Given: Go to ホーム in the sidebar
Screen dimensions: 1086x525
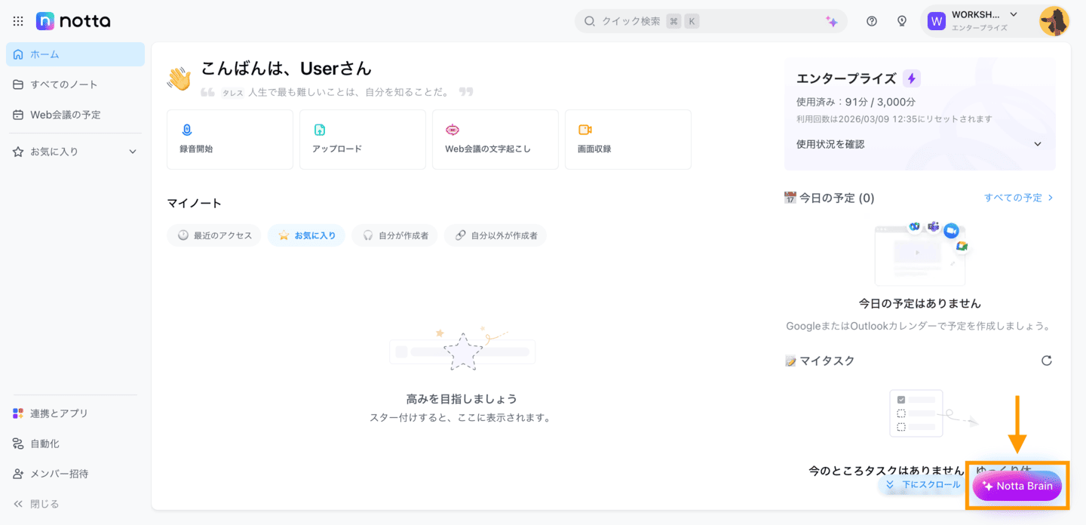Looking at the screenshot, I should pos(75,54).
